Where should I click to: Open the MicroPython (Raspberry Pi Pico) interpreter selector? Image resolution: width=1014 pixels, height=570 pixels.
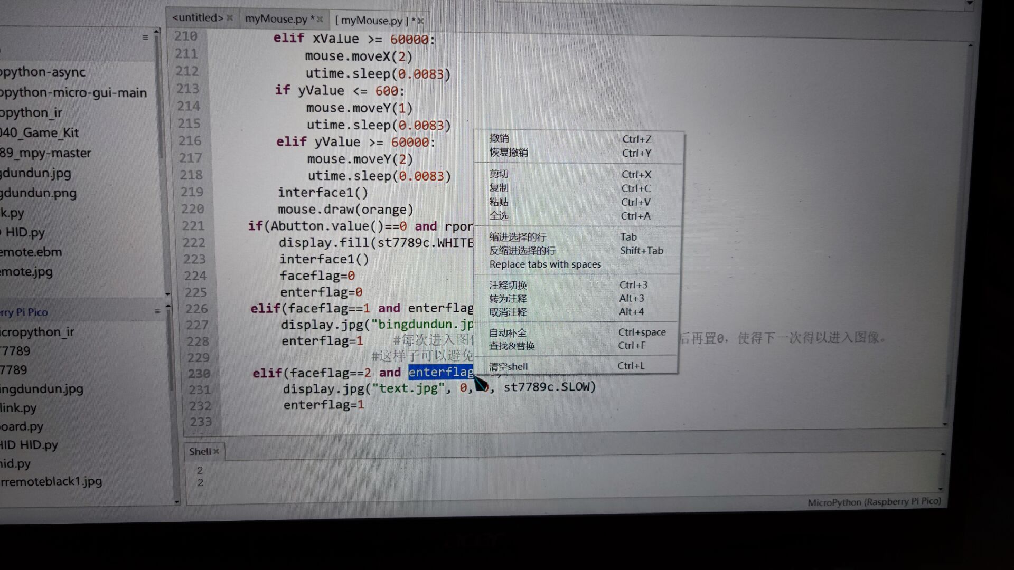pyautogui.click(x=874, y=502)
